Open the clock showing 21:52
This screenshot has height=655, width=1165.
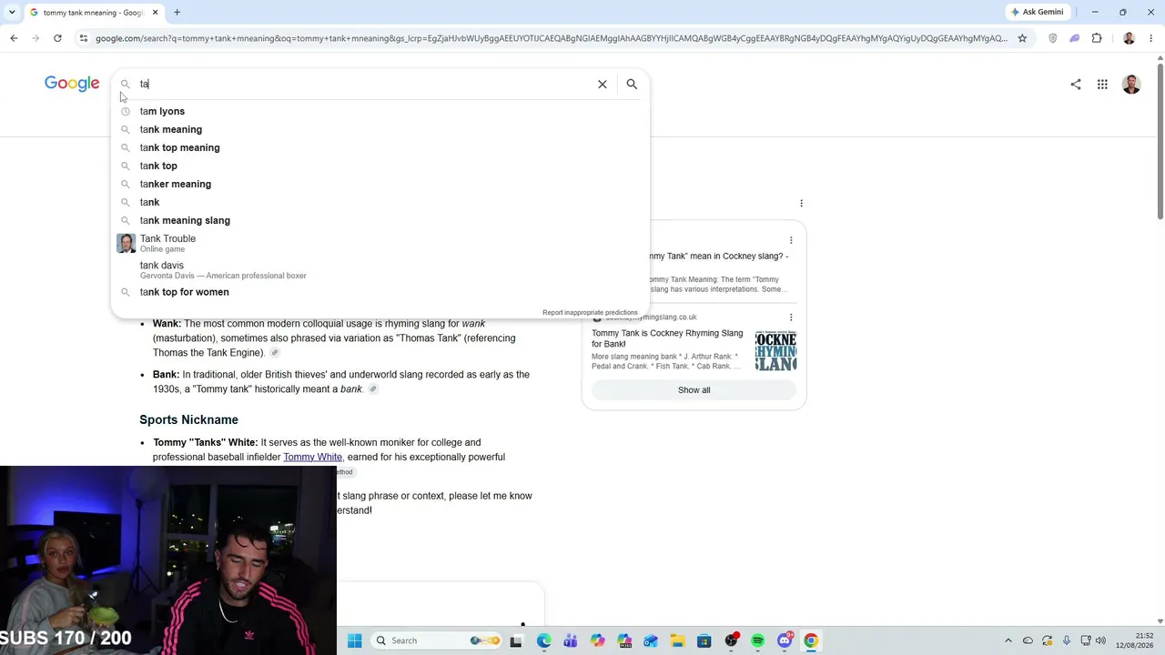coord(1135,640)
